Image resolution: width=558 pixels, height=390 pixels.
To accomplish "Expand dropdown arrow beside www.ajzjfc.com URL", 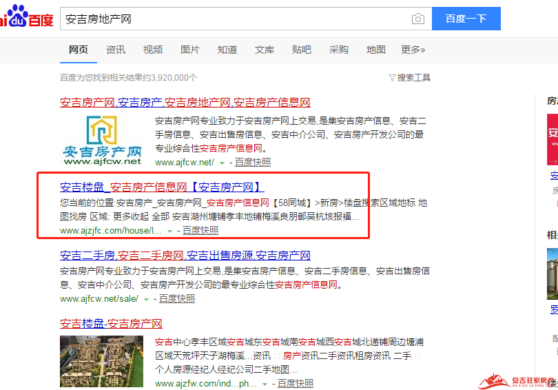I will pyautogui.click(x=169, y=232).
